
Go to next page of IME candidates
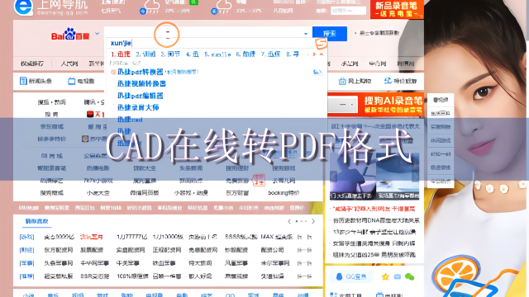[x=314, y=54]
